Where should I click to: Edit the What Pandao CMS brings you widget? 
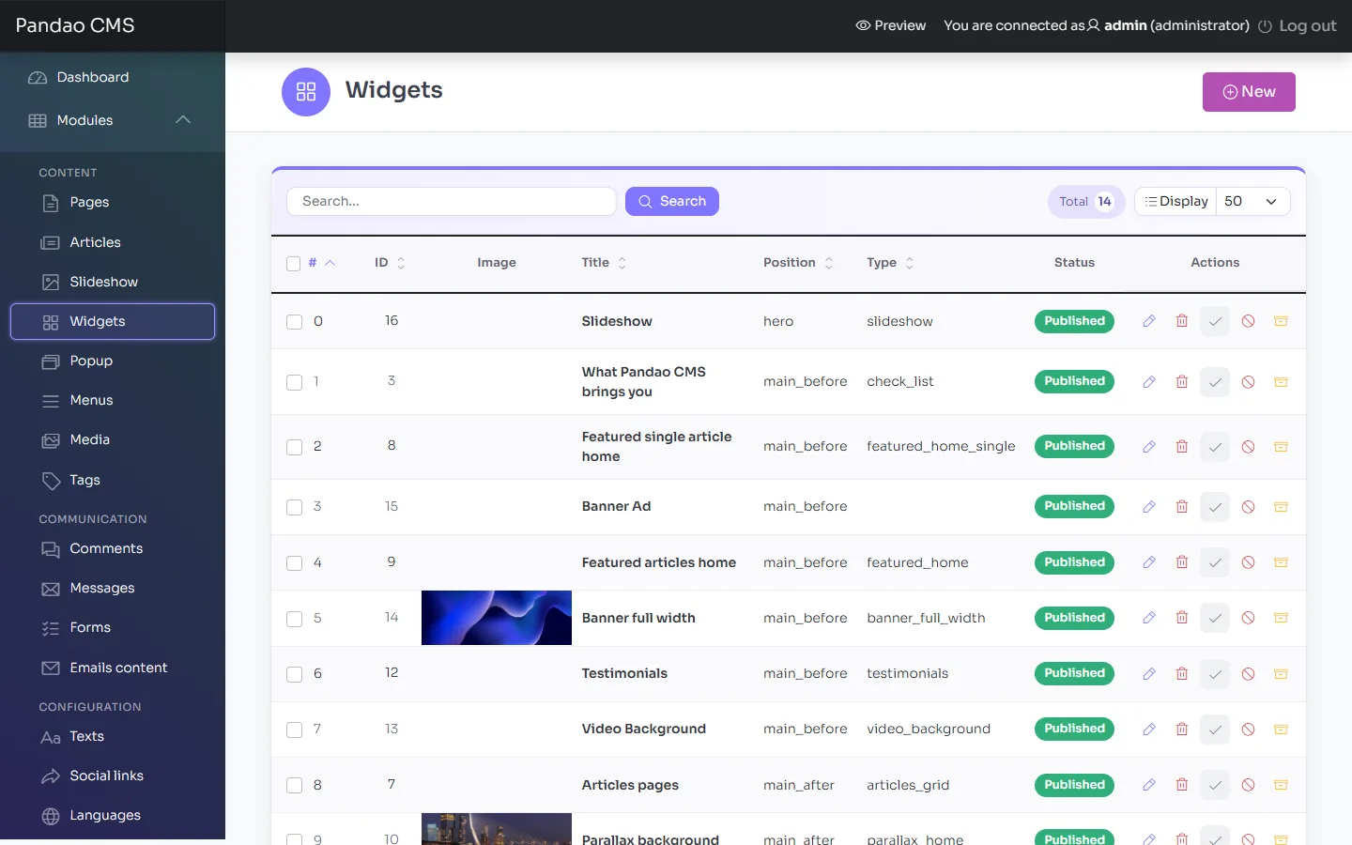pyautogui.click(x=1148, y=382)
